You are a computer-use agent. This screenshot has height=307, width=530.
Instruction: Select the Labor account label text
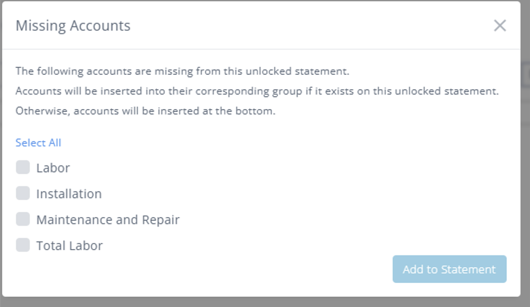tap(53, 168)
